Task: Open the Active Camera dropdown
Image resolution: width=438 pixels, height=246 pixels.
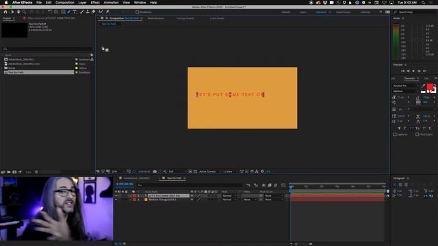Action: click(210, 172)
